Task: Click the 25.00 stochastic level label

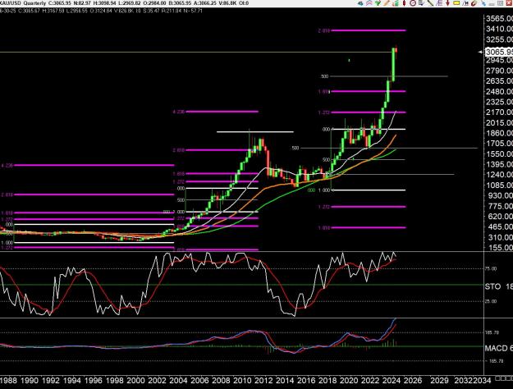Action: [x=490, y=301]
